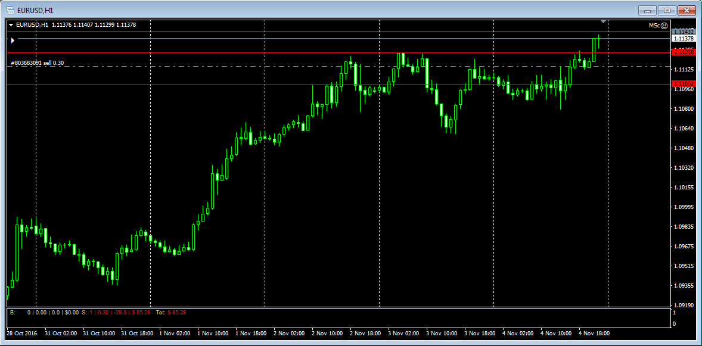
Task: Click the red 1.11002 price level tag
Action: [683, 84]
